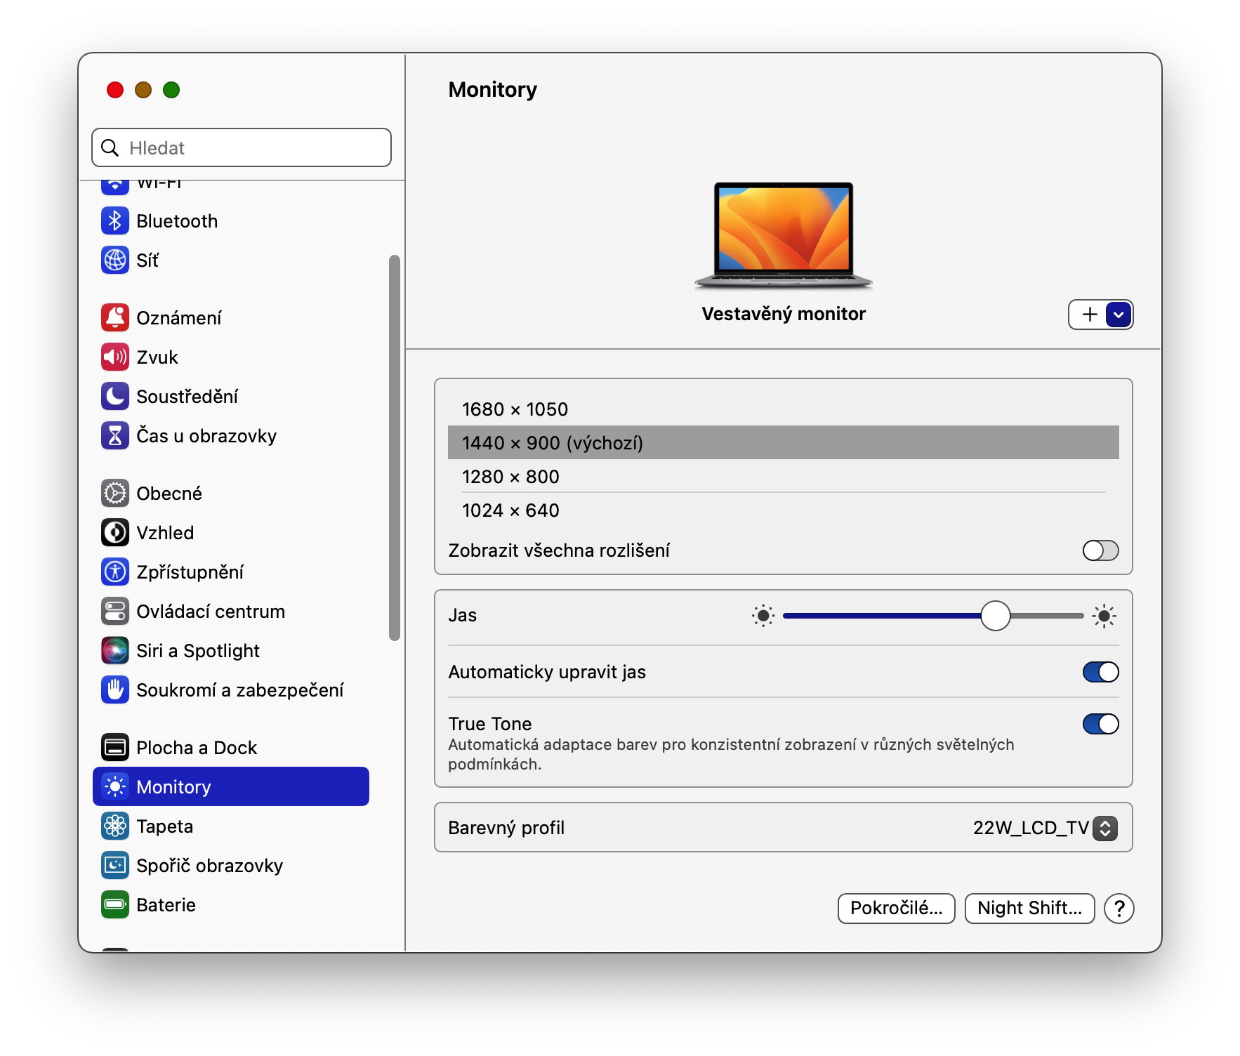
Task: Click the plus button to add display
Action: [x=1089, y=315]
